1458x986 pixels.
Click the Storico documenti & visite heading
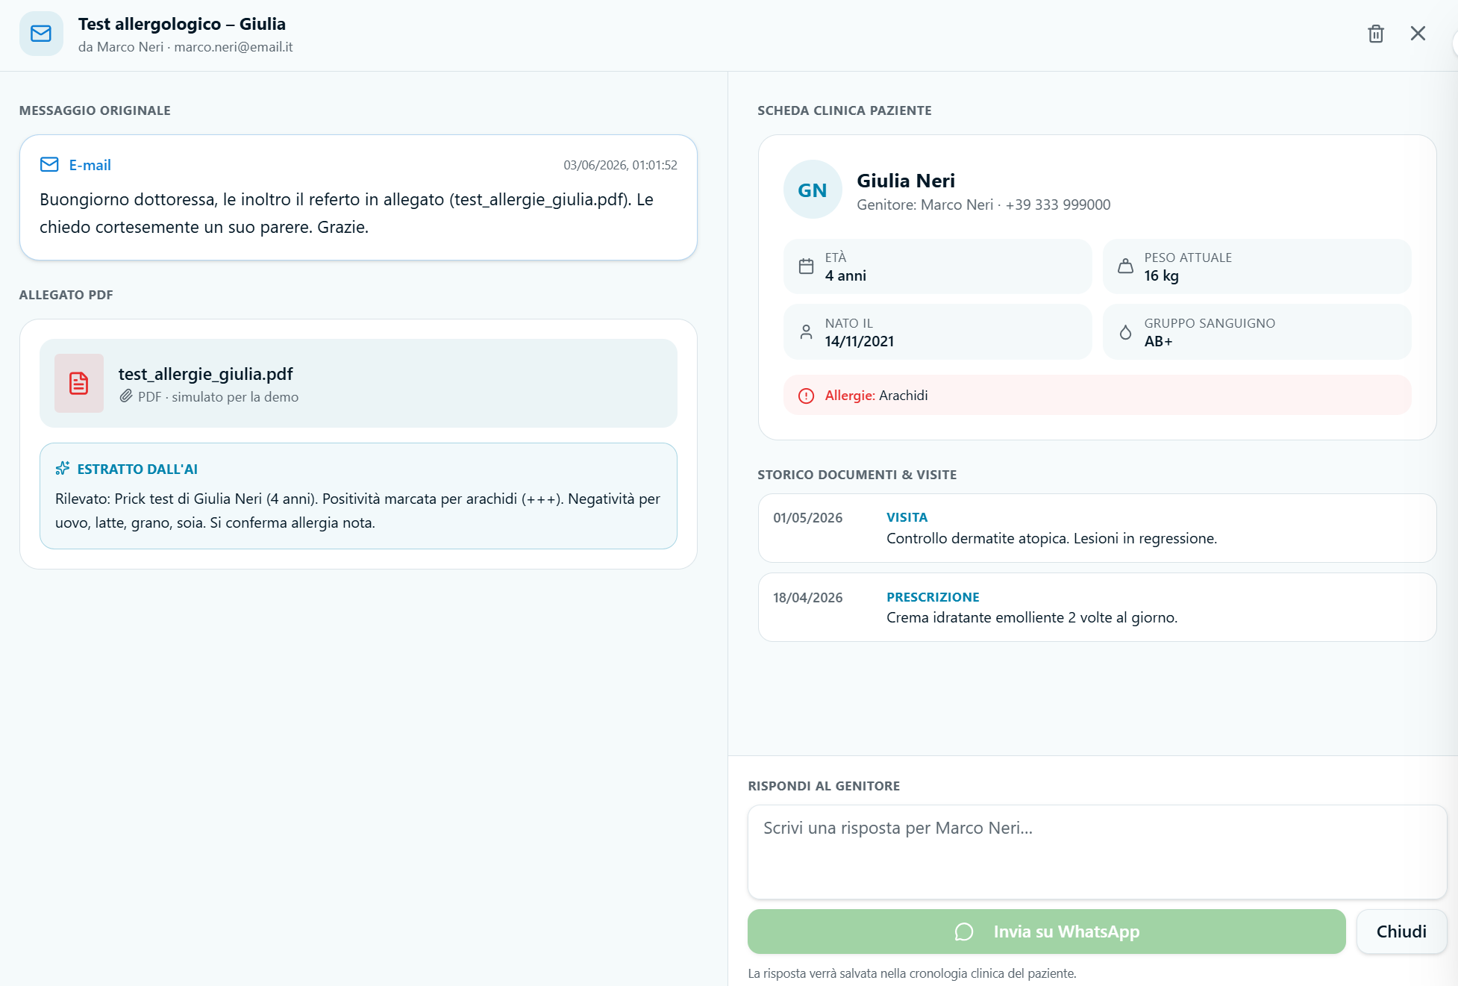pyautogui.click(x=857, y=475)
